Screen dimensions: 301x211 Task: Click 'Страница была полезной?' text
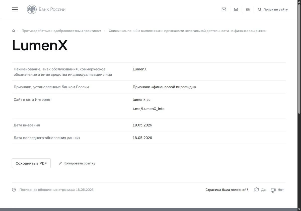pyautogui.click(x=227, y=190)
